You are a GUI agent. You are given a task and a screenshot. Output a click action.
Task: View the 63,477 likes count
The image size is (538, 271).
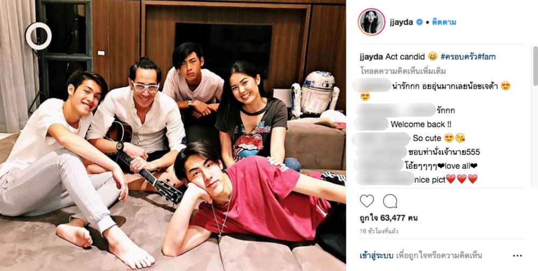(x=389, y=218)
